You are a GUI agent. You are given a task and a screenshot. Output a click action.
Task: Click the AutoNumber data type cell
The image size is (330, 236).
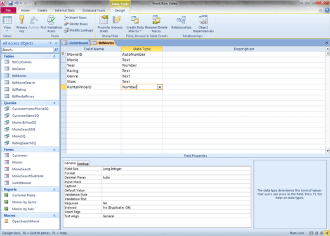pyautogui.click(x=142, y=55)
